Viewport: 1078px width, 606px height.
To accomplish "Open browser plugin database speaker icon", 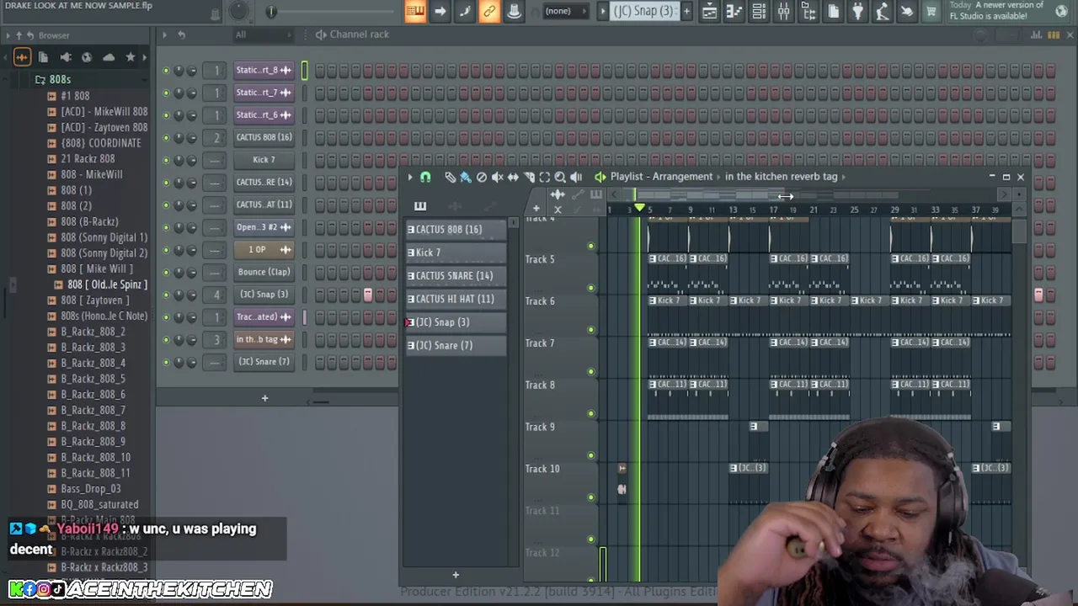I will click(65, 57).
